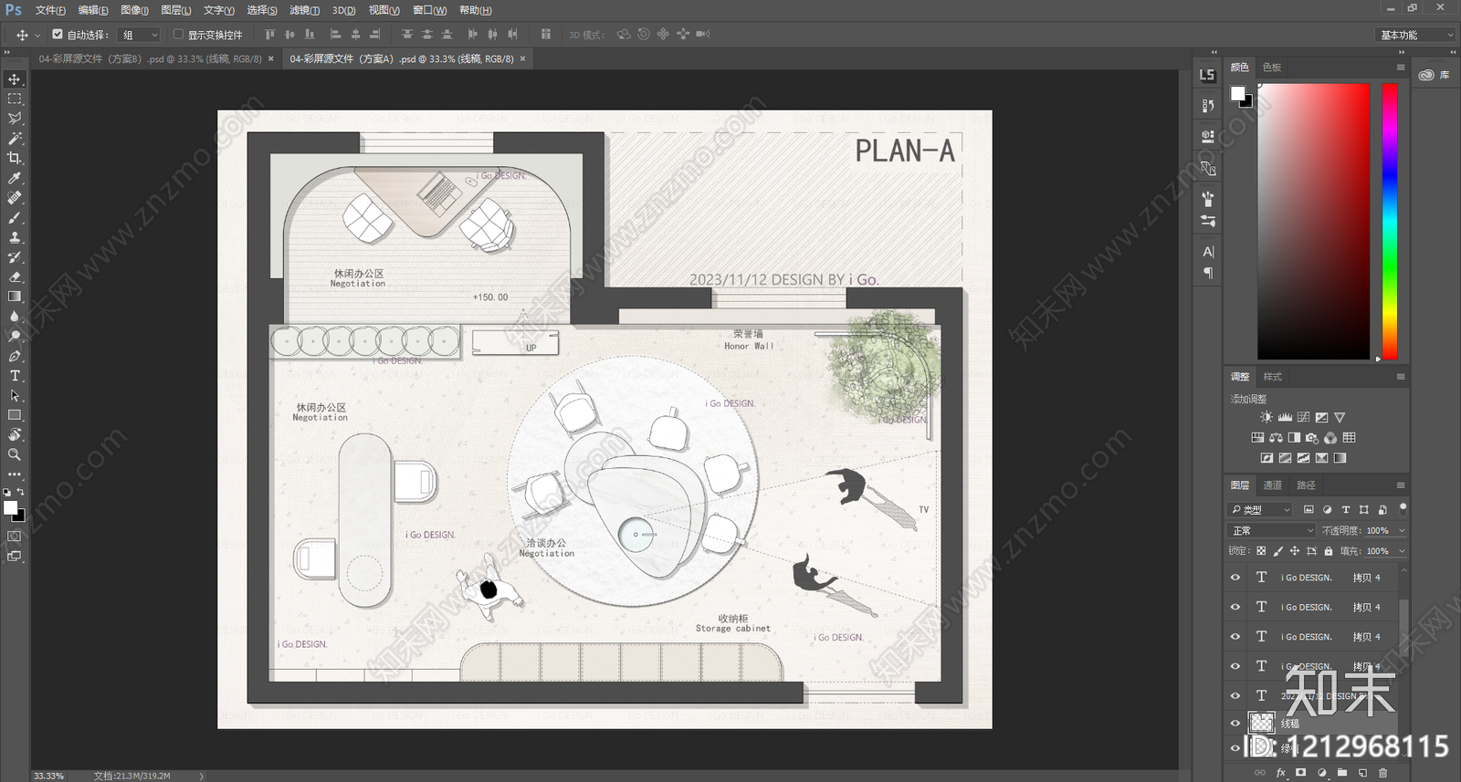The image size is (1461, 782).
Task: Select the Eyedropper tool
Action: (x=15, y=178)
